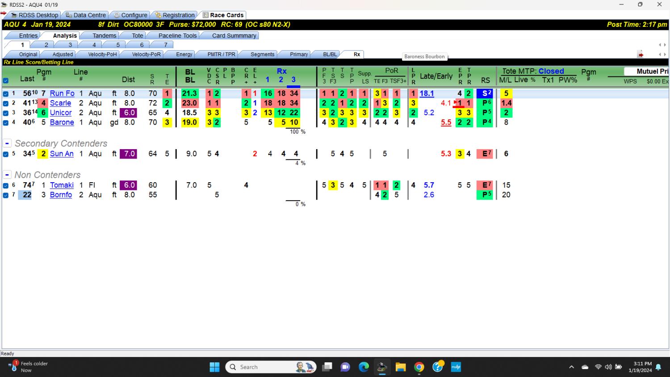Open Unicor horse link

(x=61, y=113)
